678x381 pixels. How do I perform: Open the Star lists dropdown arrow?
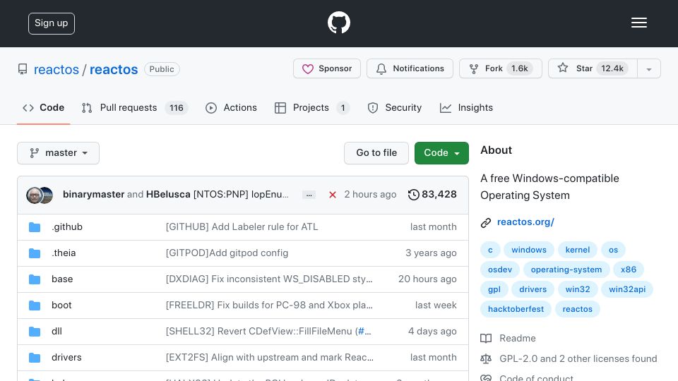pos(648,68)
